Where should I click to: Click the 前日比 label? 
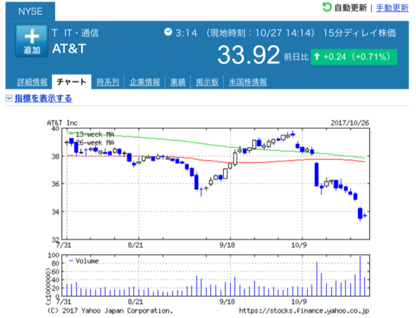click(297, 57)
